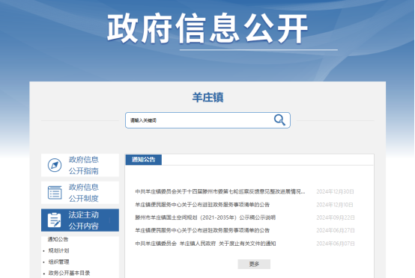Open 通知公告 in the sidebar list
This screenshot has width=415, height=278.
[58, 239]
